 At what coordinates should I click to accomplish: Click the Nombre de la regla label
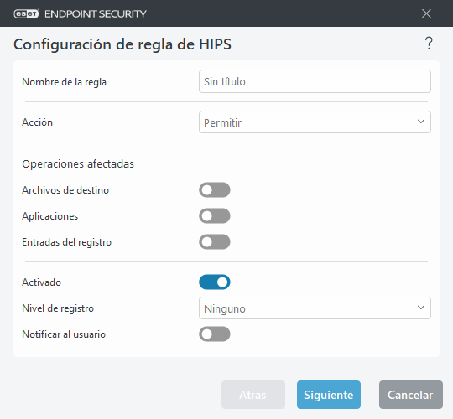[64, 82]
